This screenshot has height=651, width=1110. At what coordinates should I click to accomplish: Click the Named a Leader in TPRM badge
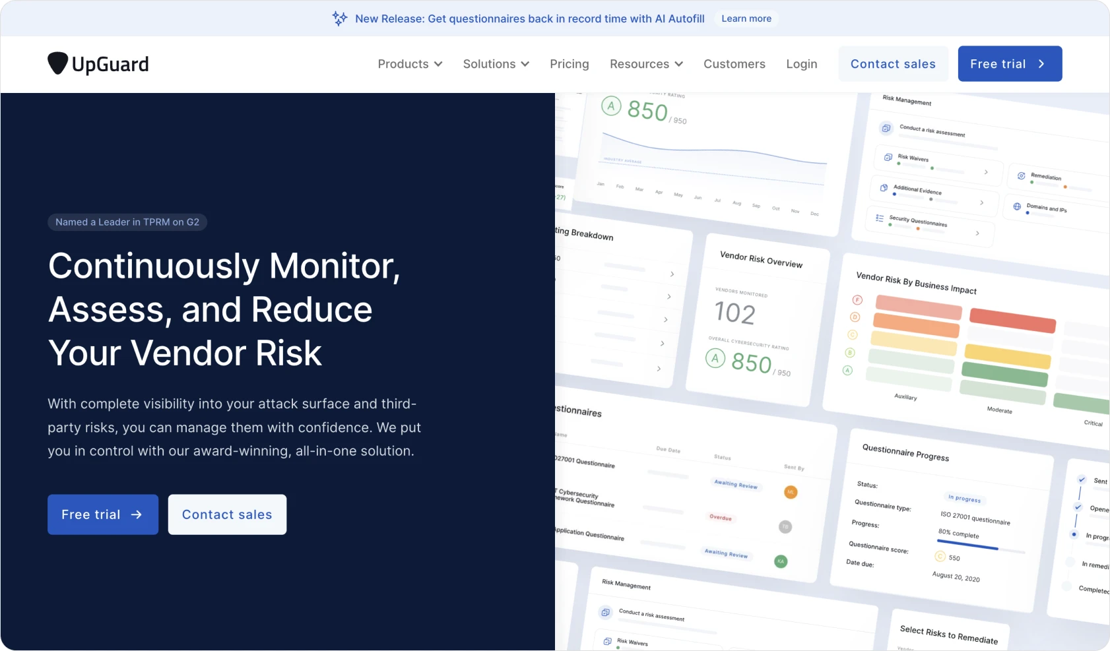(x=127, y=222)
